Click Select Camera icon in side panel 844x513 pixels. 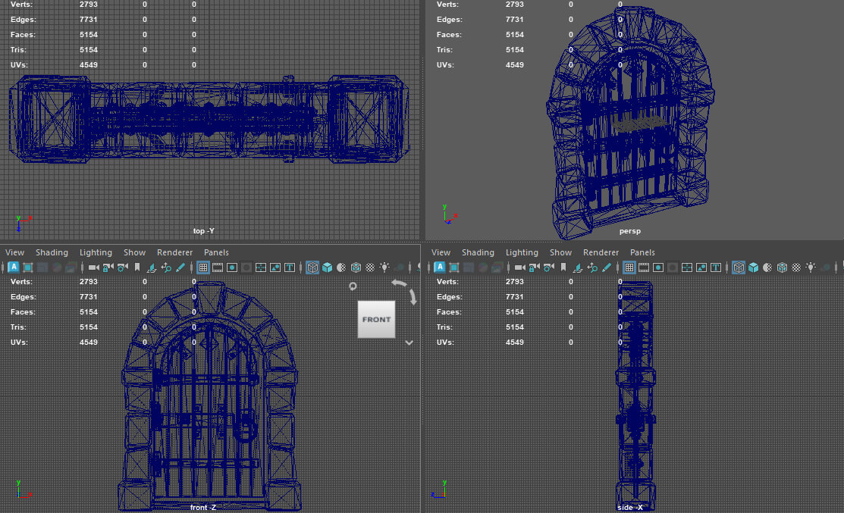(x=520, y=267)
